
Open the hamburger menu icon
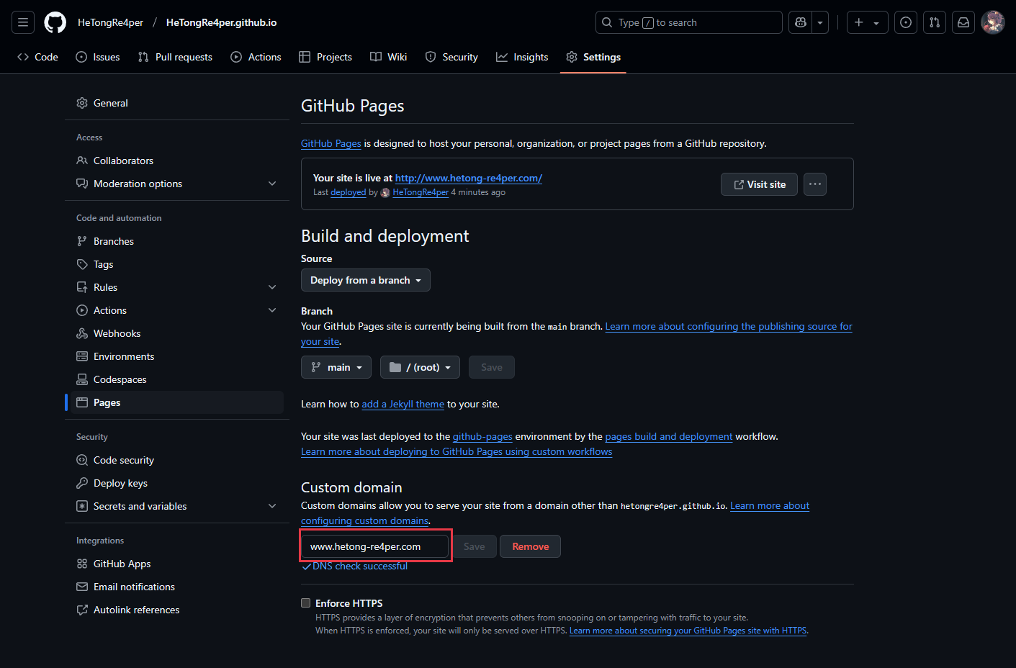22,22
